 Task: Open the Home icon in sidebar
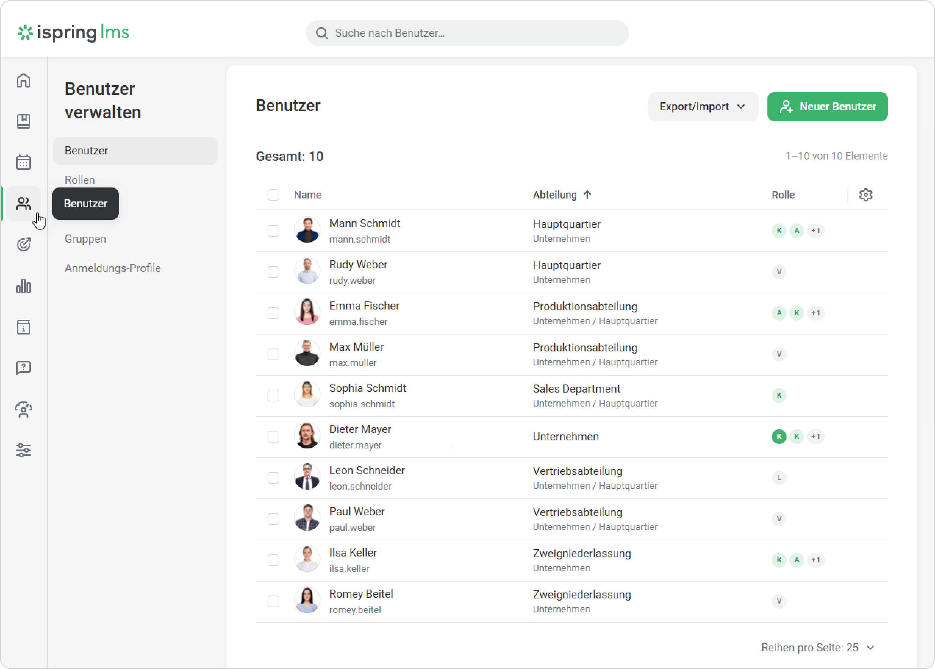pos(24,81)
